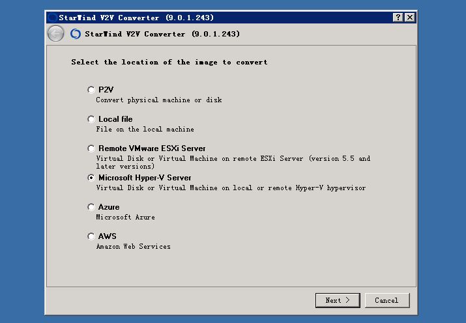Click the Next button

click(x=338, y=300)
